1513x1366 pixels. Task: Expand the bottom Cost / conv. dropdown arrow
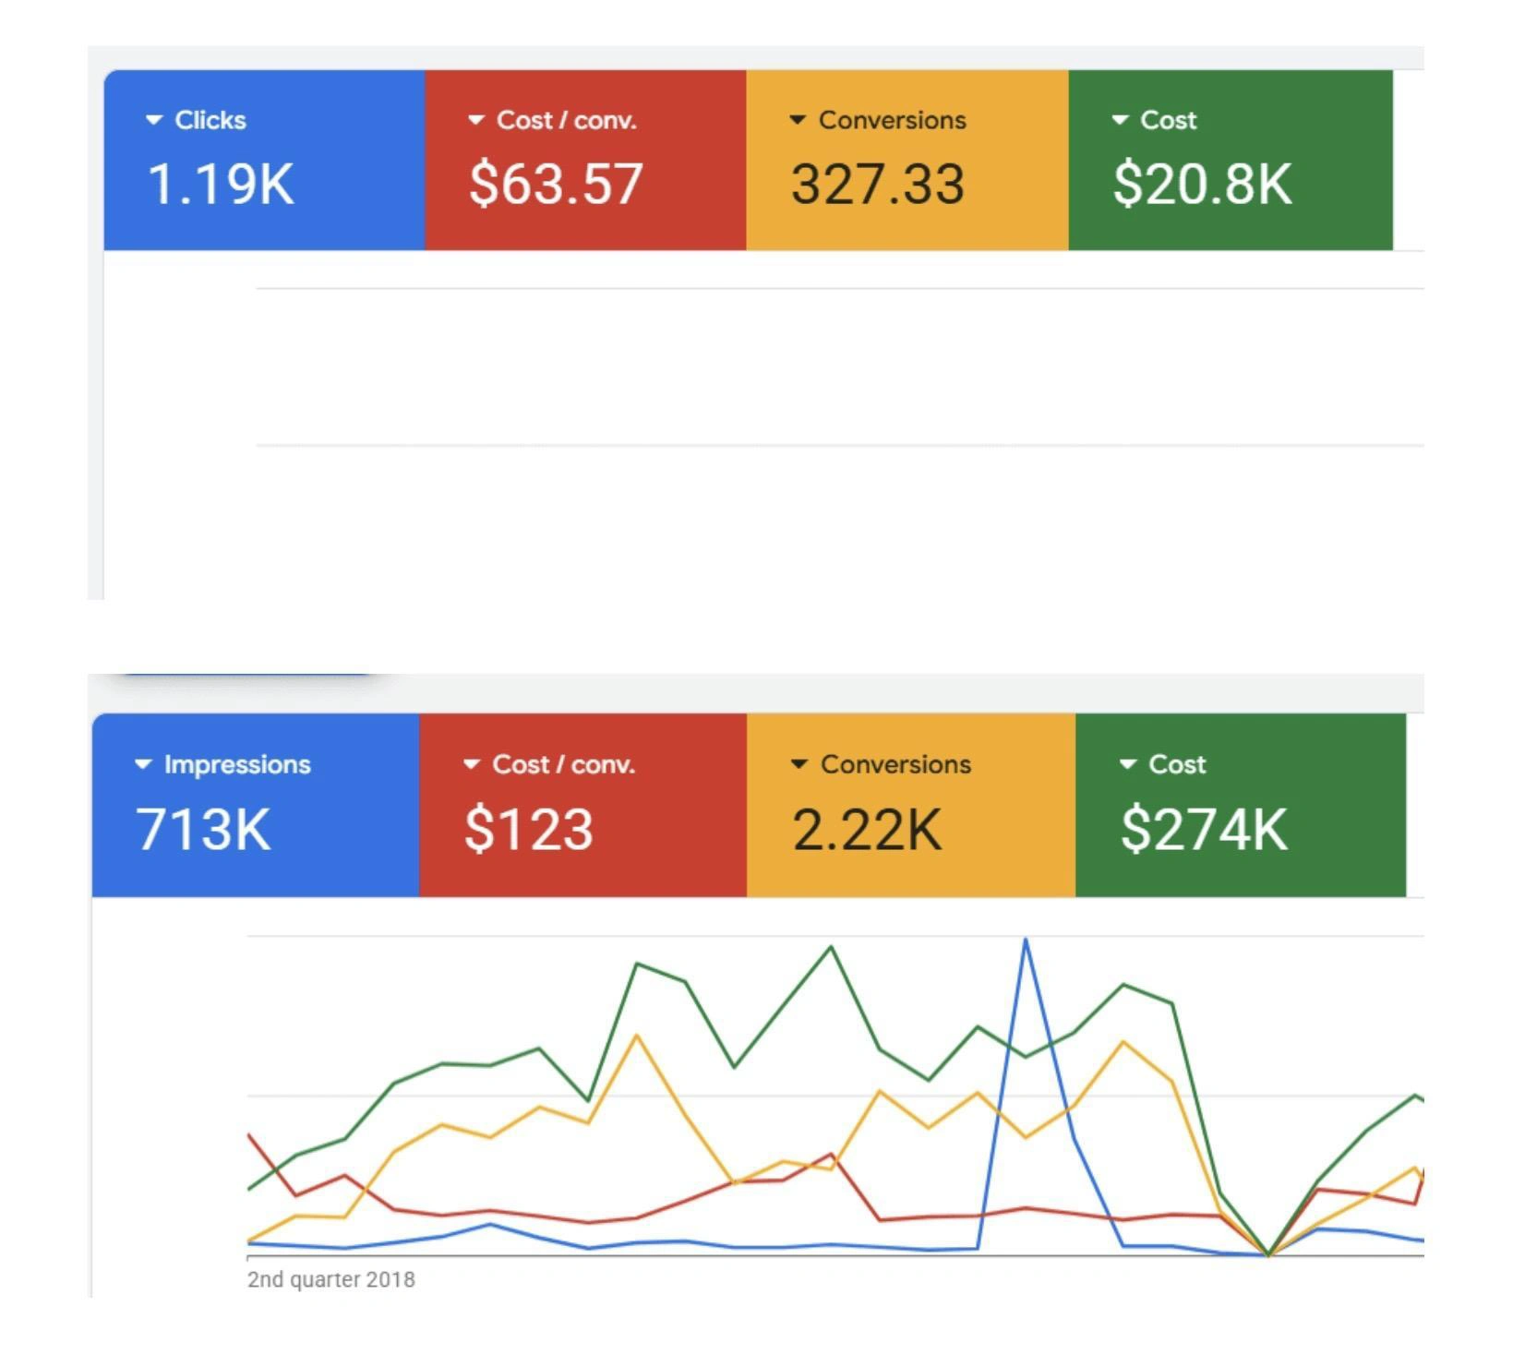tap(472, 764)
